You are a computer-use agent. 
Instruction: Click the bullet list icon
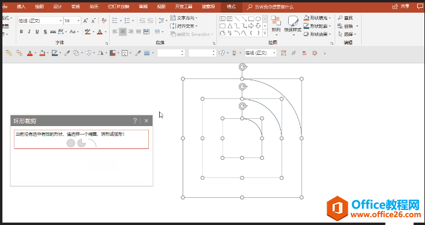coord(115,21)
